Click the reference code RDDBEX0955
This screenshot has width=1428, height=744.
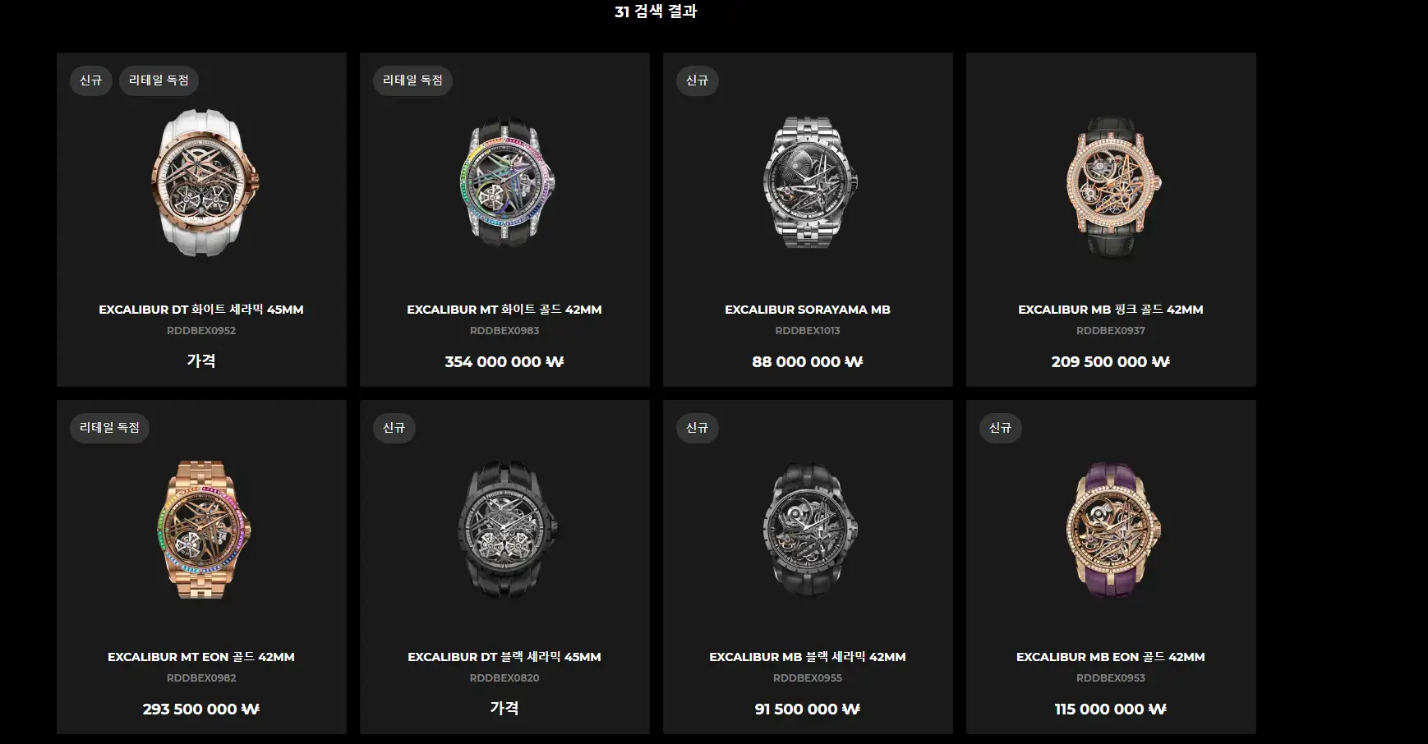coord(808,678)
